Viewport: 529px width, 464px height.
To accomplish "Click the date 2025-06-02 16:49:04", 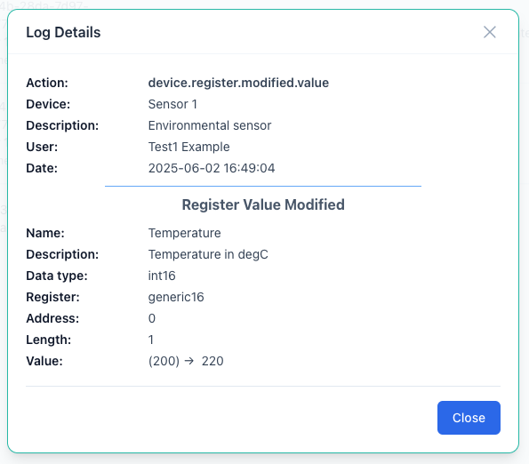I will point(212,168).
